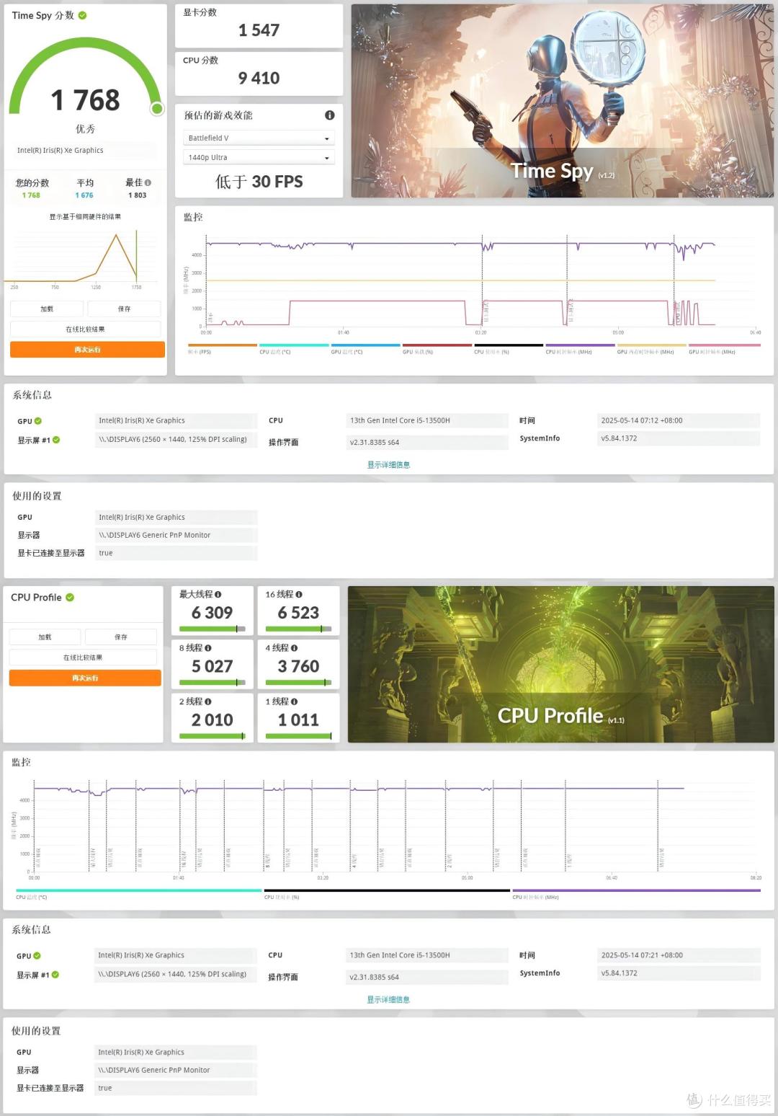Toggle the CPU 温度 (°C) legend in Time Spy chart
The height and width of the screenshot is (1116, 778).
click(294, 349)
